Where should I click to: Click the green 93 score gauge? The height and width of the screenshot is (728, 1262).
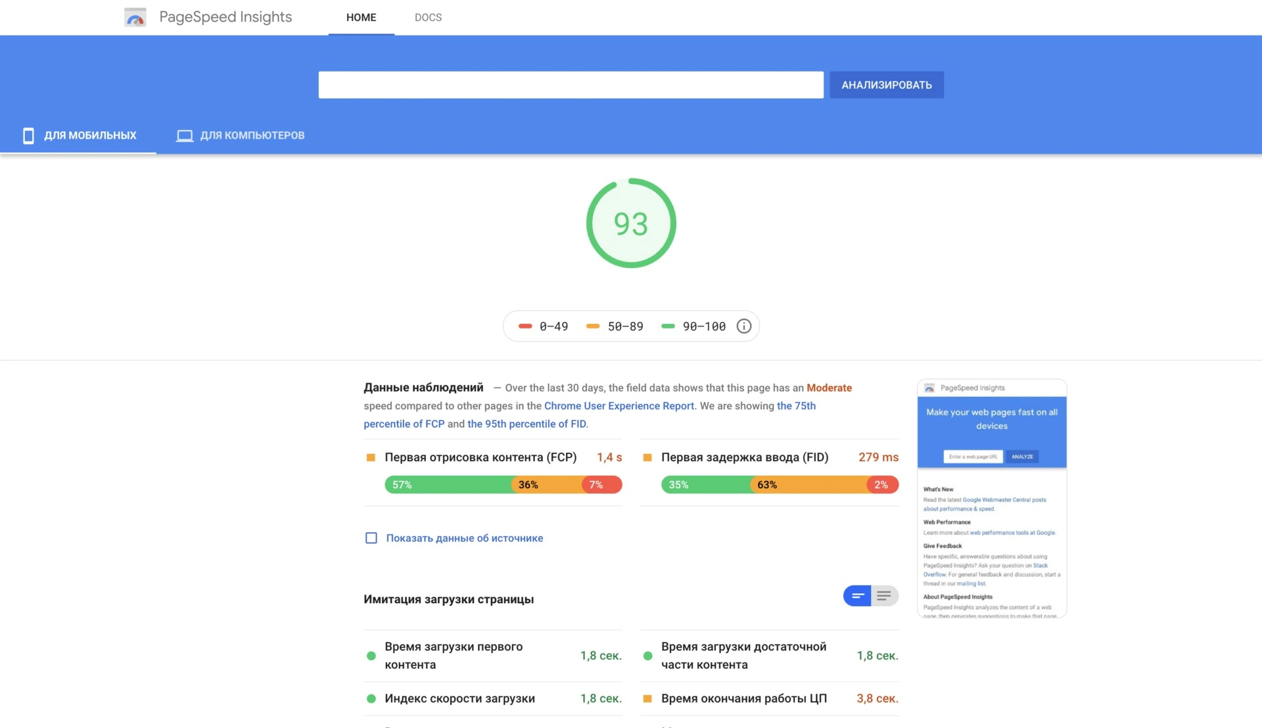(x=631, y=223)
